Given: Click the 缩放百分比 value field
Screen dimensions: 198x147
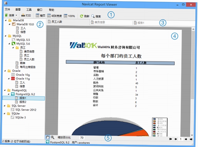Looking at the screenshot, I should pos(82,138).
